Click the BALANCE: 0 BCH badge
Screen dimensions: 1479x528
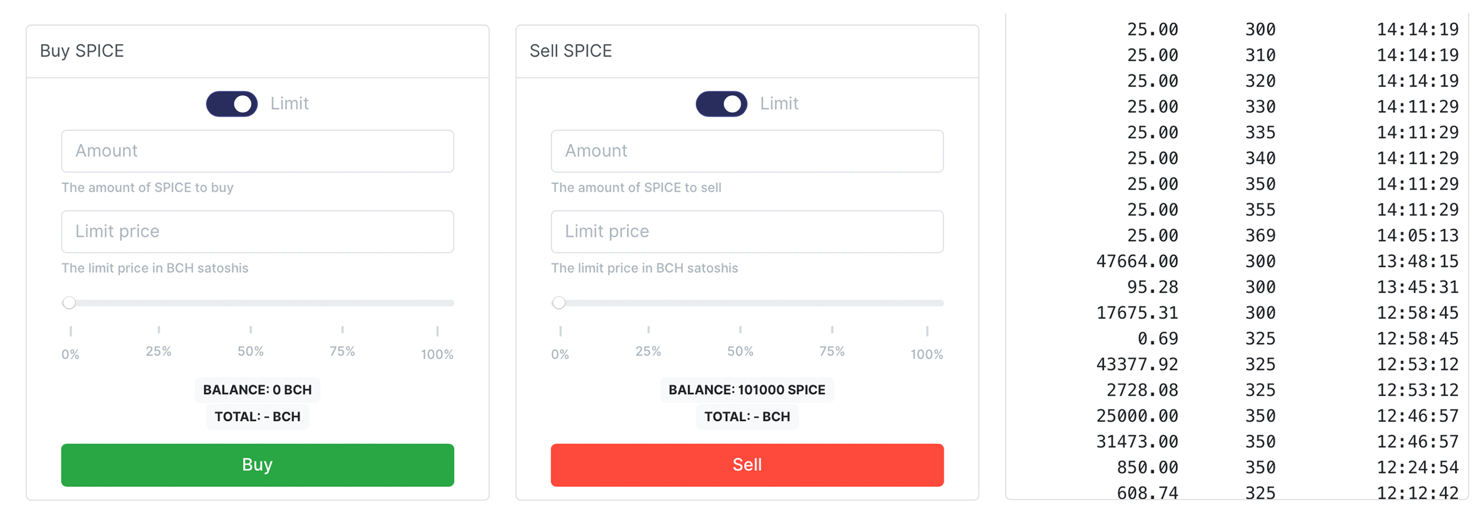(257, 390)
